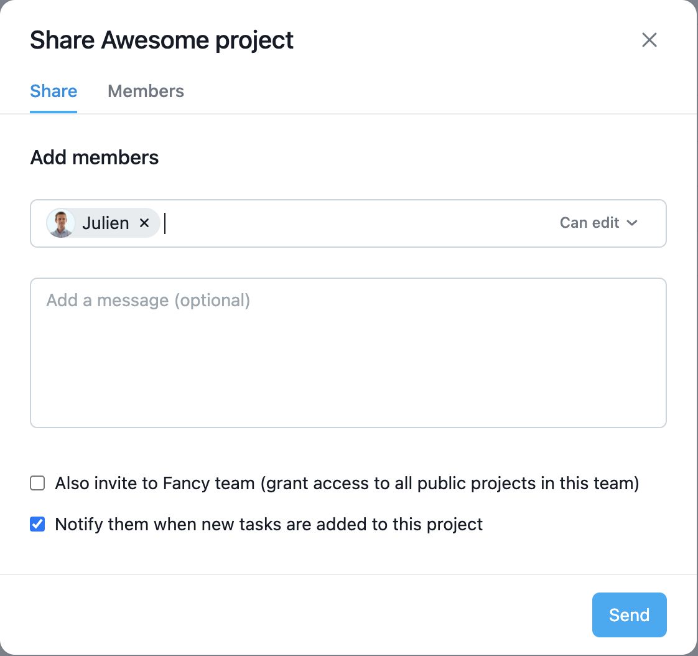Viewport: 698px width, 656px height.
Task: Enable the Also invite to Fancy team checkbox
Action: click(x=38, y=483)
